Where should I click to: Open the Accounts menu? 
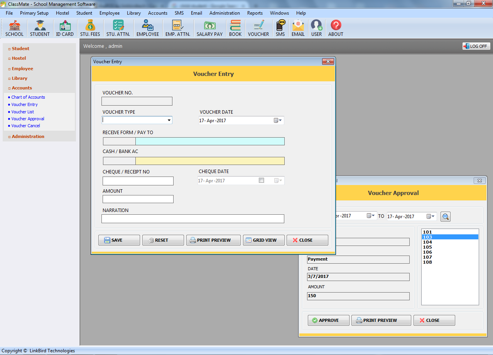point(157,13)
